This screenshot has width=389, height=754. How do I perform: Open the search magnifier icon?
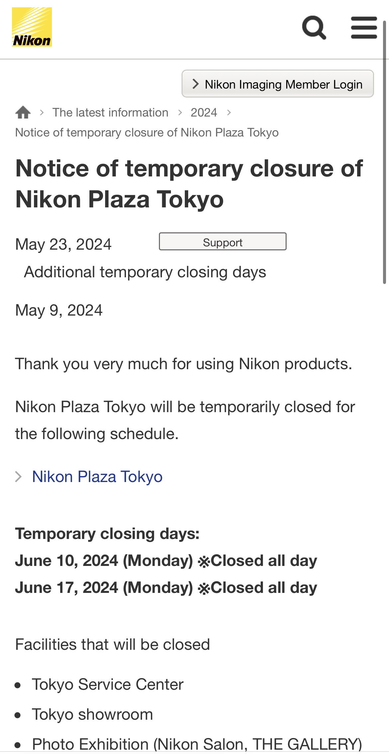[314, 27]
